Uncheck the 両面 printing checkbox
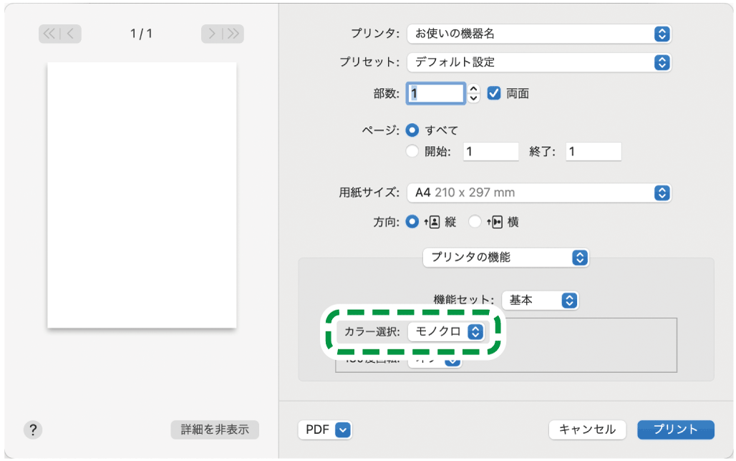Viewport: 736px width, 461px height. (x=495, y=93)
